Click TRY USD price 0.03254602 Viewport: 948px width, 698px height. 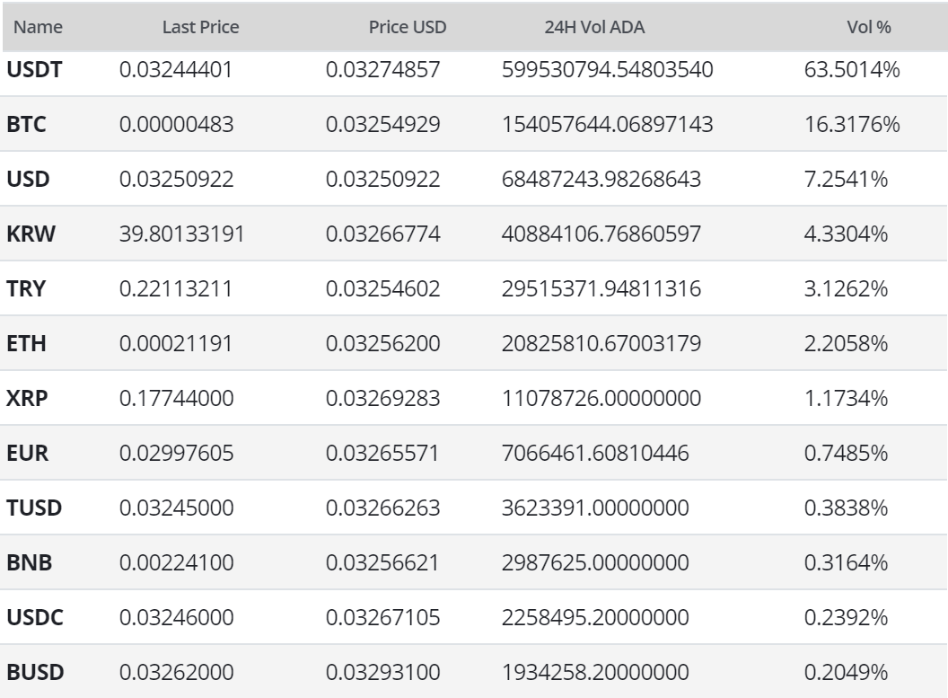(x=382, y=288)
